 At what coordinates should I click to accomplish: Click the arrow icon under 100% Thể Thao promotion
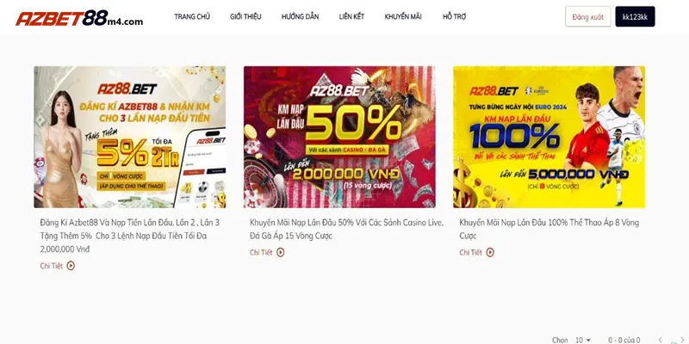[x=490, y=252]
